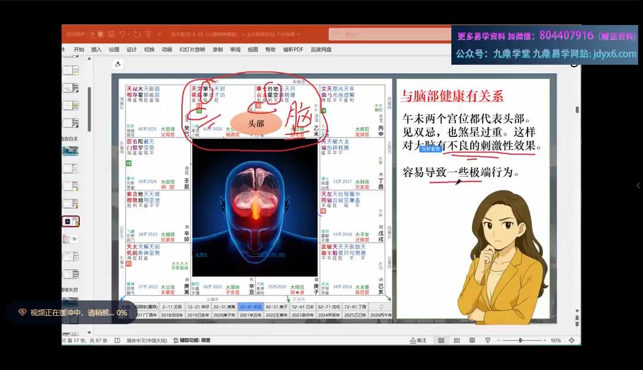Click the Undo arrow icon
643x370 pixels.
point(123,35)
